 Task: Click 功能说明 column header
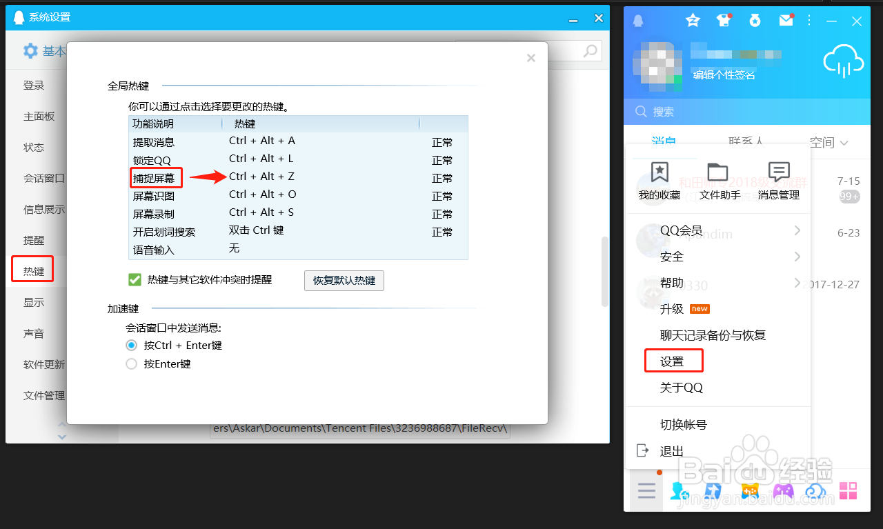tap(154, 124)
